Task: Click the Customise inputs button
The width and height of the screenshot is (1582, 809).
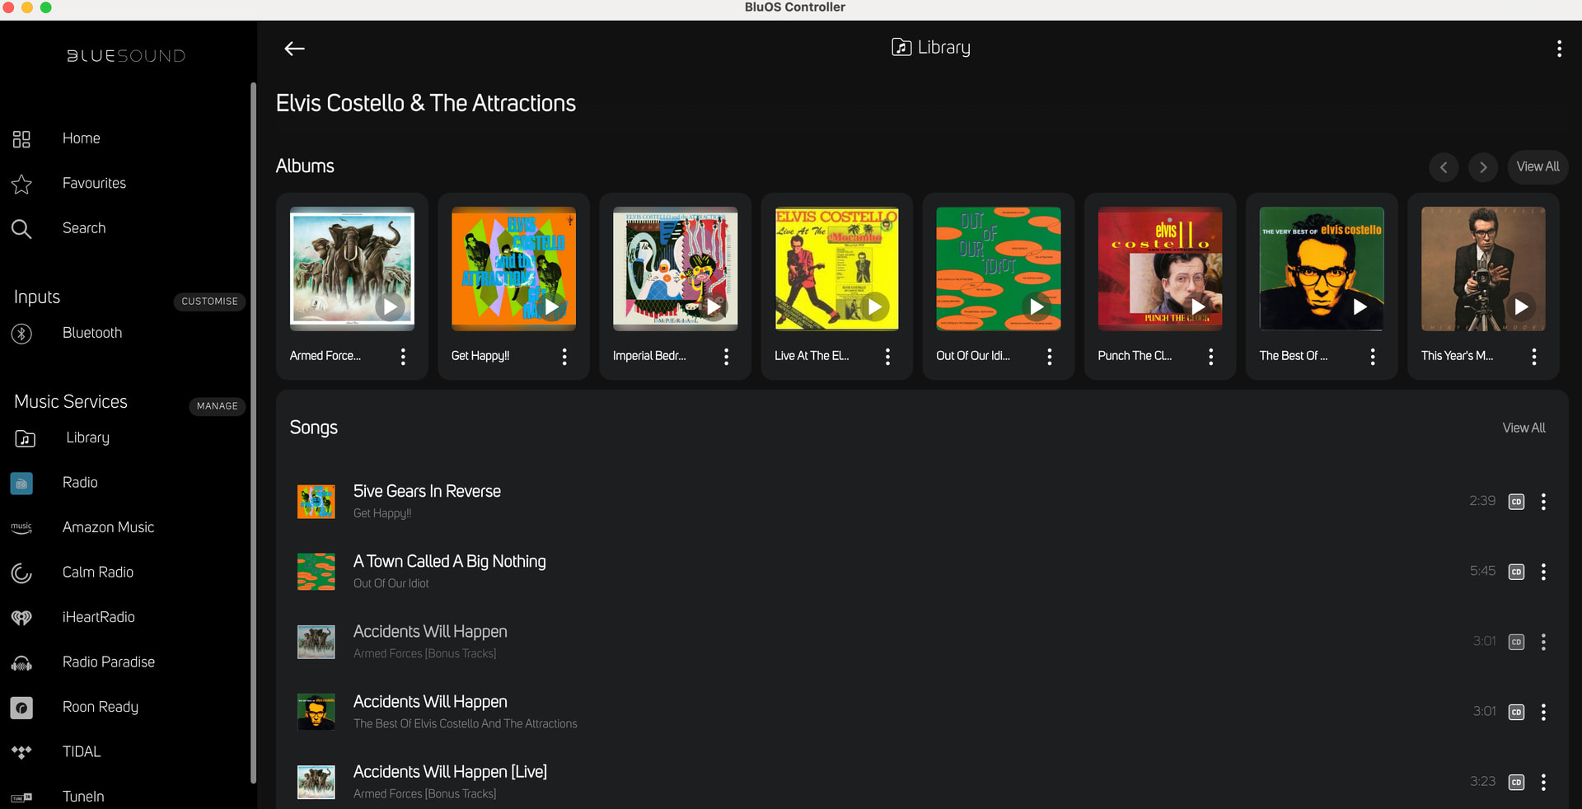Action: (x=209, y=302)
